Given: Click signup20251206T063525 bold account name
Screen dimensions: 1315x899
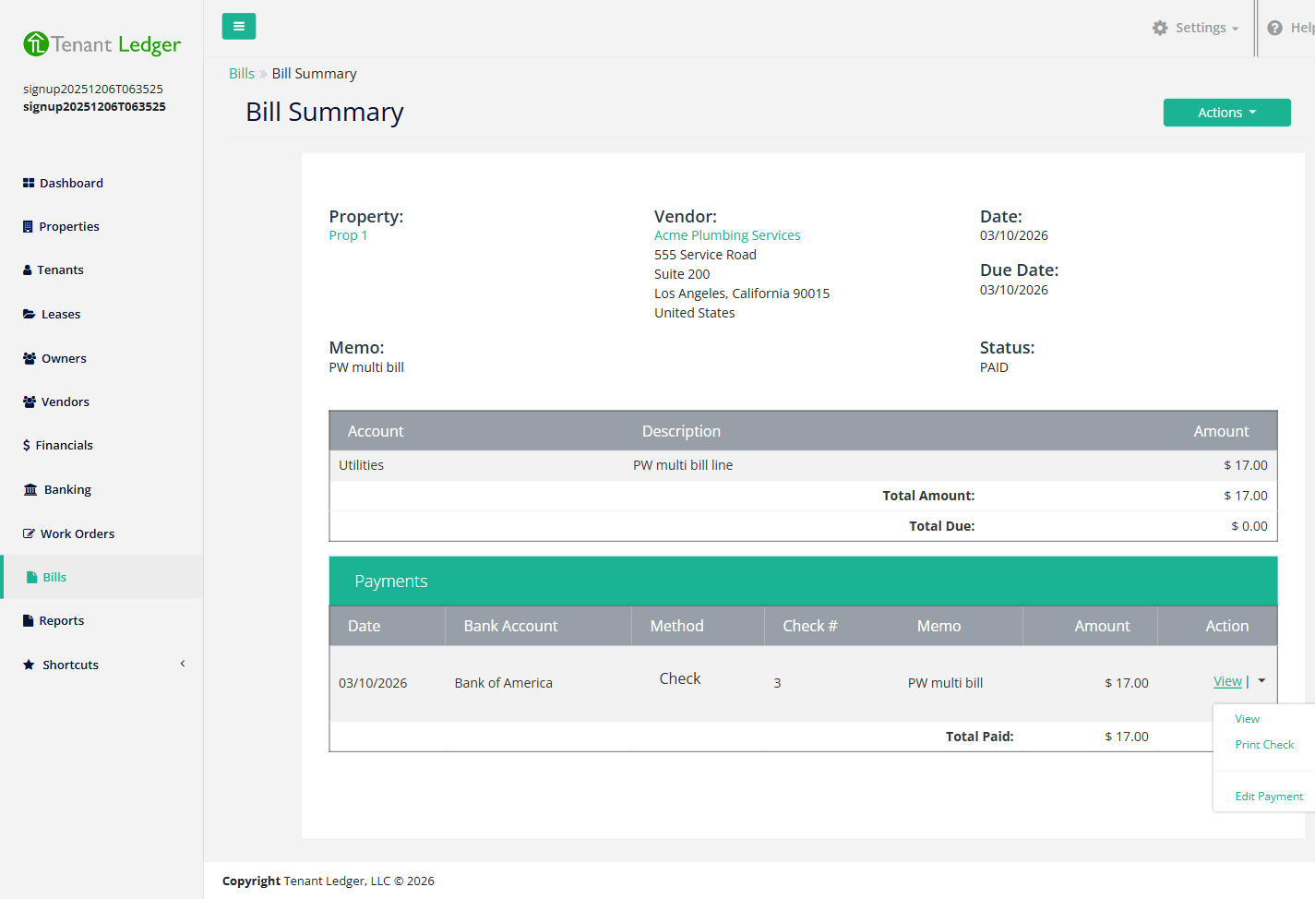Looking at the screenshot, I should coord(94,107).
